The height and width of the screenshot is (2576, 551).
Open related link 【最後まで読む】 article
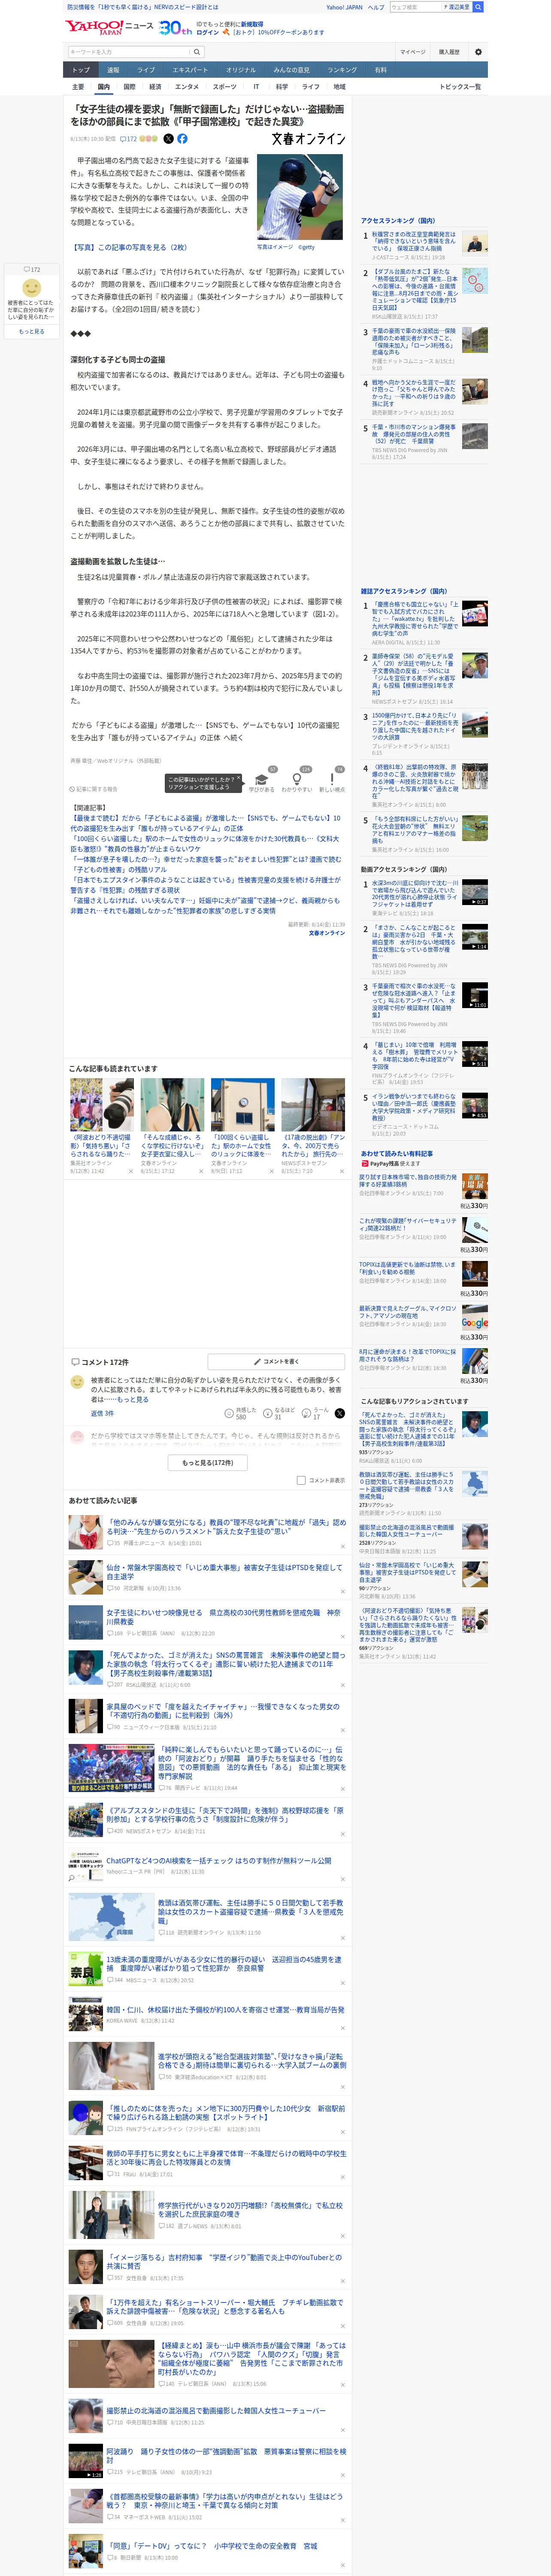click(x=205, y=823)
